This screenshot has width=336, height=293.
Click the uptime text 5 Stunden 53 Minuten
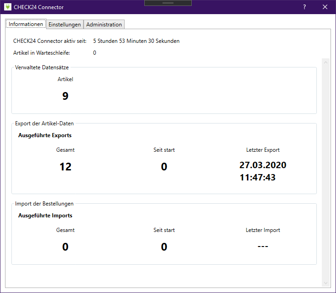click(x=136, y=41)
